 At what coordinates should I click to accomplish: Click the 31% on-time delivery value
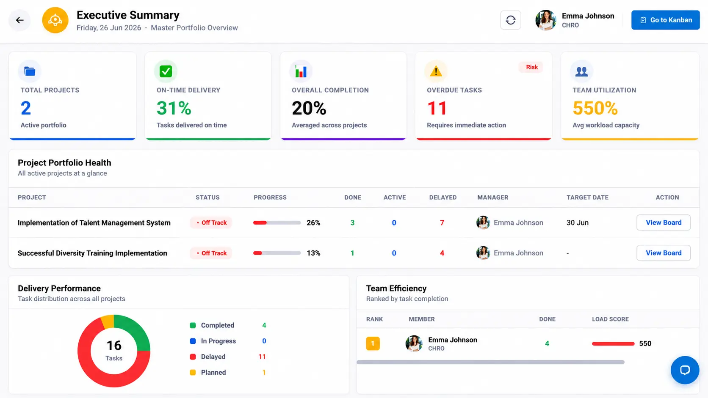pyautogui.click(x=174, y=108)
